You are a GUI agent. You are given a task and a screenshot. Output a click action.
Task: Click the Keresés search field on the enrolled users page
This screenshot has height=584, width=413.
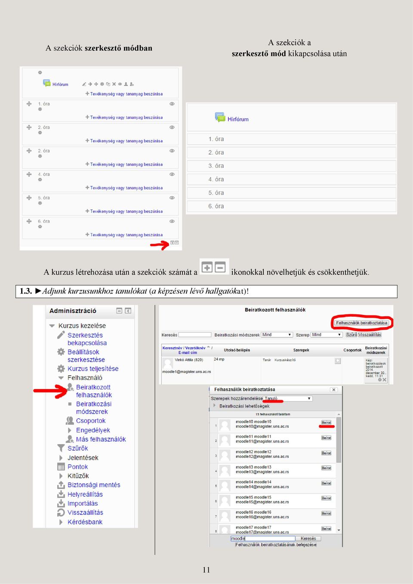[195, 335]
